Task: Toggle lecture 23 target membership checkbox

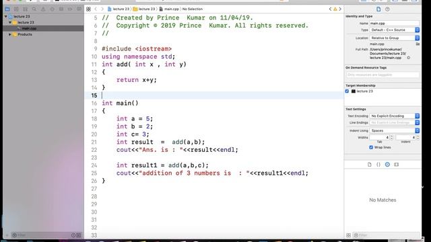Action: (x=347, y=91)
